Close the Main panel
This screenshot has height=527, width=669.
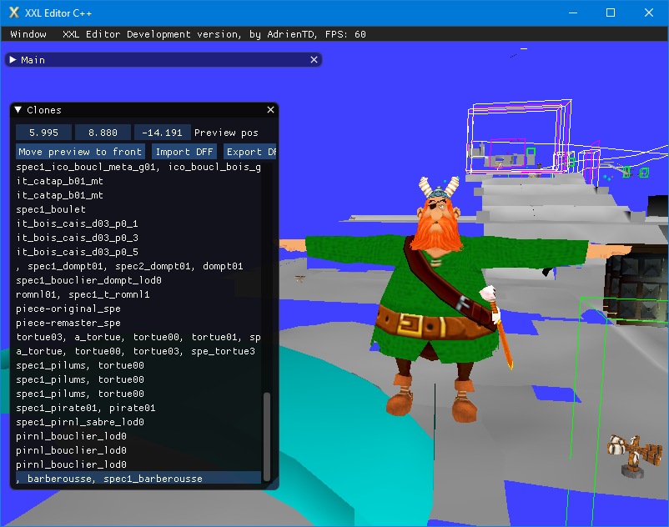click(314, 60)
